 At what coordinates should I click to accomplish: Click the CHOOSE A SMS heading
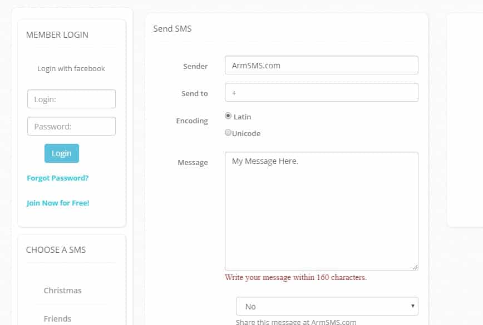click(56, 250)
